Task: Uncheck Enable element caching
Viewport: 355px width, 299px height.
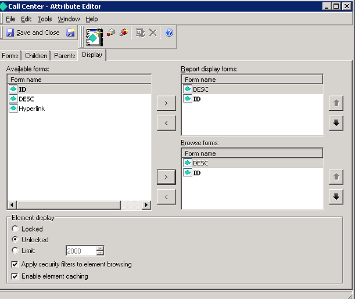Action: pos(15,276)
